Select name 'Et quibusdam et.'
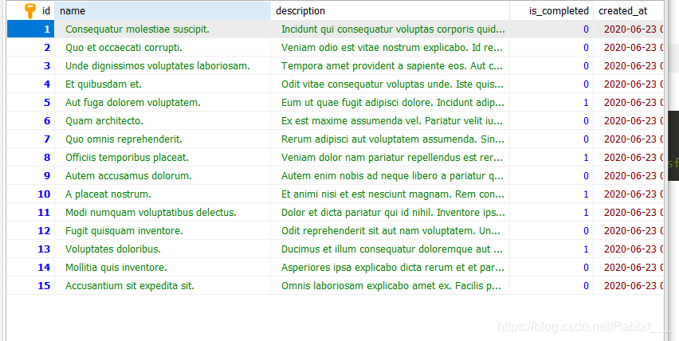 [x=104, y=84]
